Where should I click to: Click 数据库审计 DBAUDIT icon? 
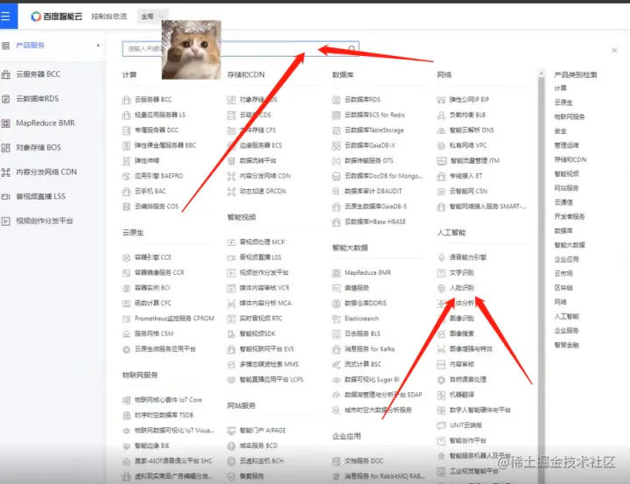point(336,192)
